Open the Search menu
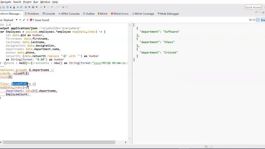The image size is (265, 149). pyautogui.click(x=17, y=2)
